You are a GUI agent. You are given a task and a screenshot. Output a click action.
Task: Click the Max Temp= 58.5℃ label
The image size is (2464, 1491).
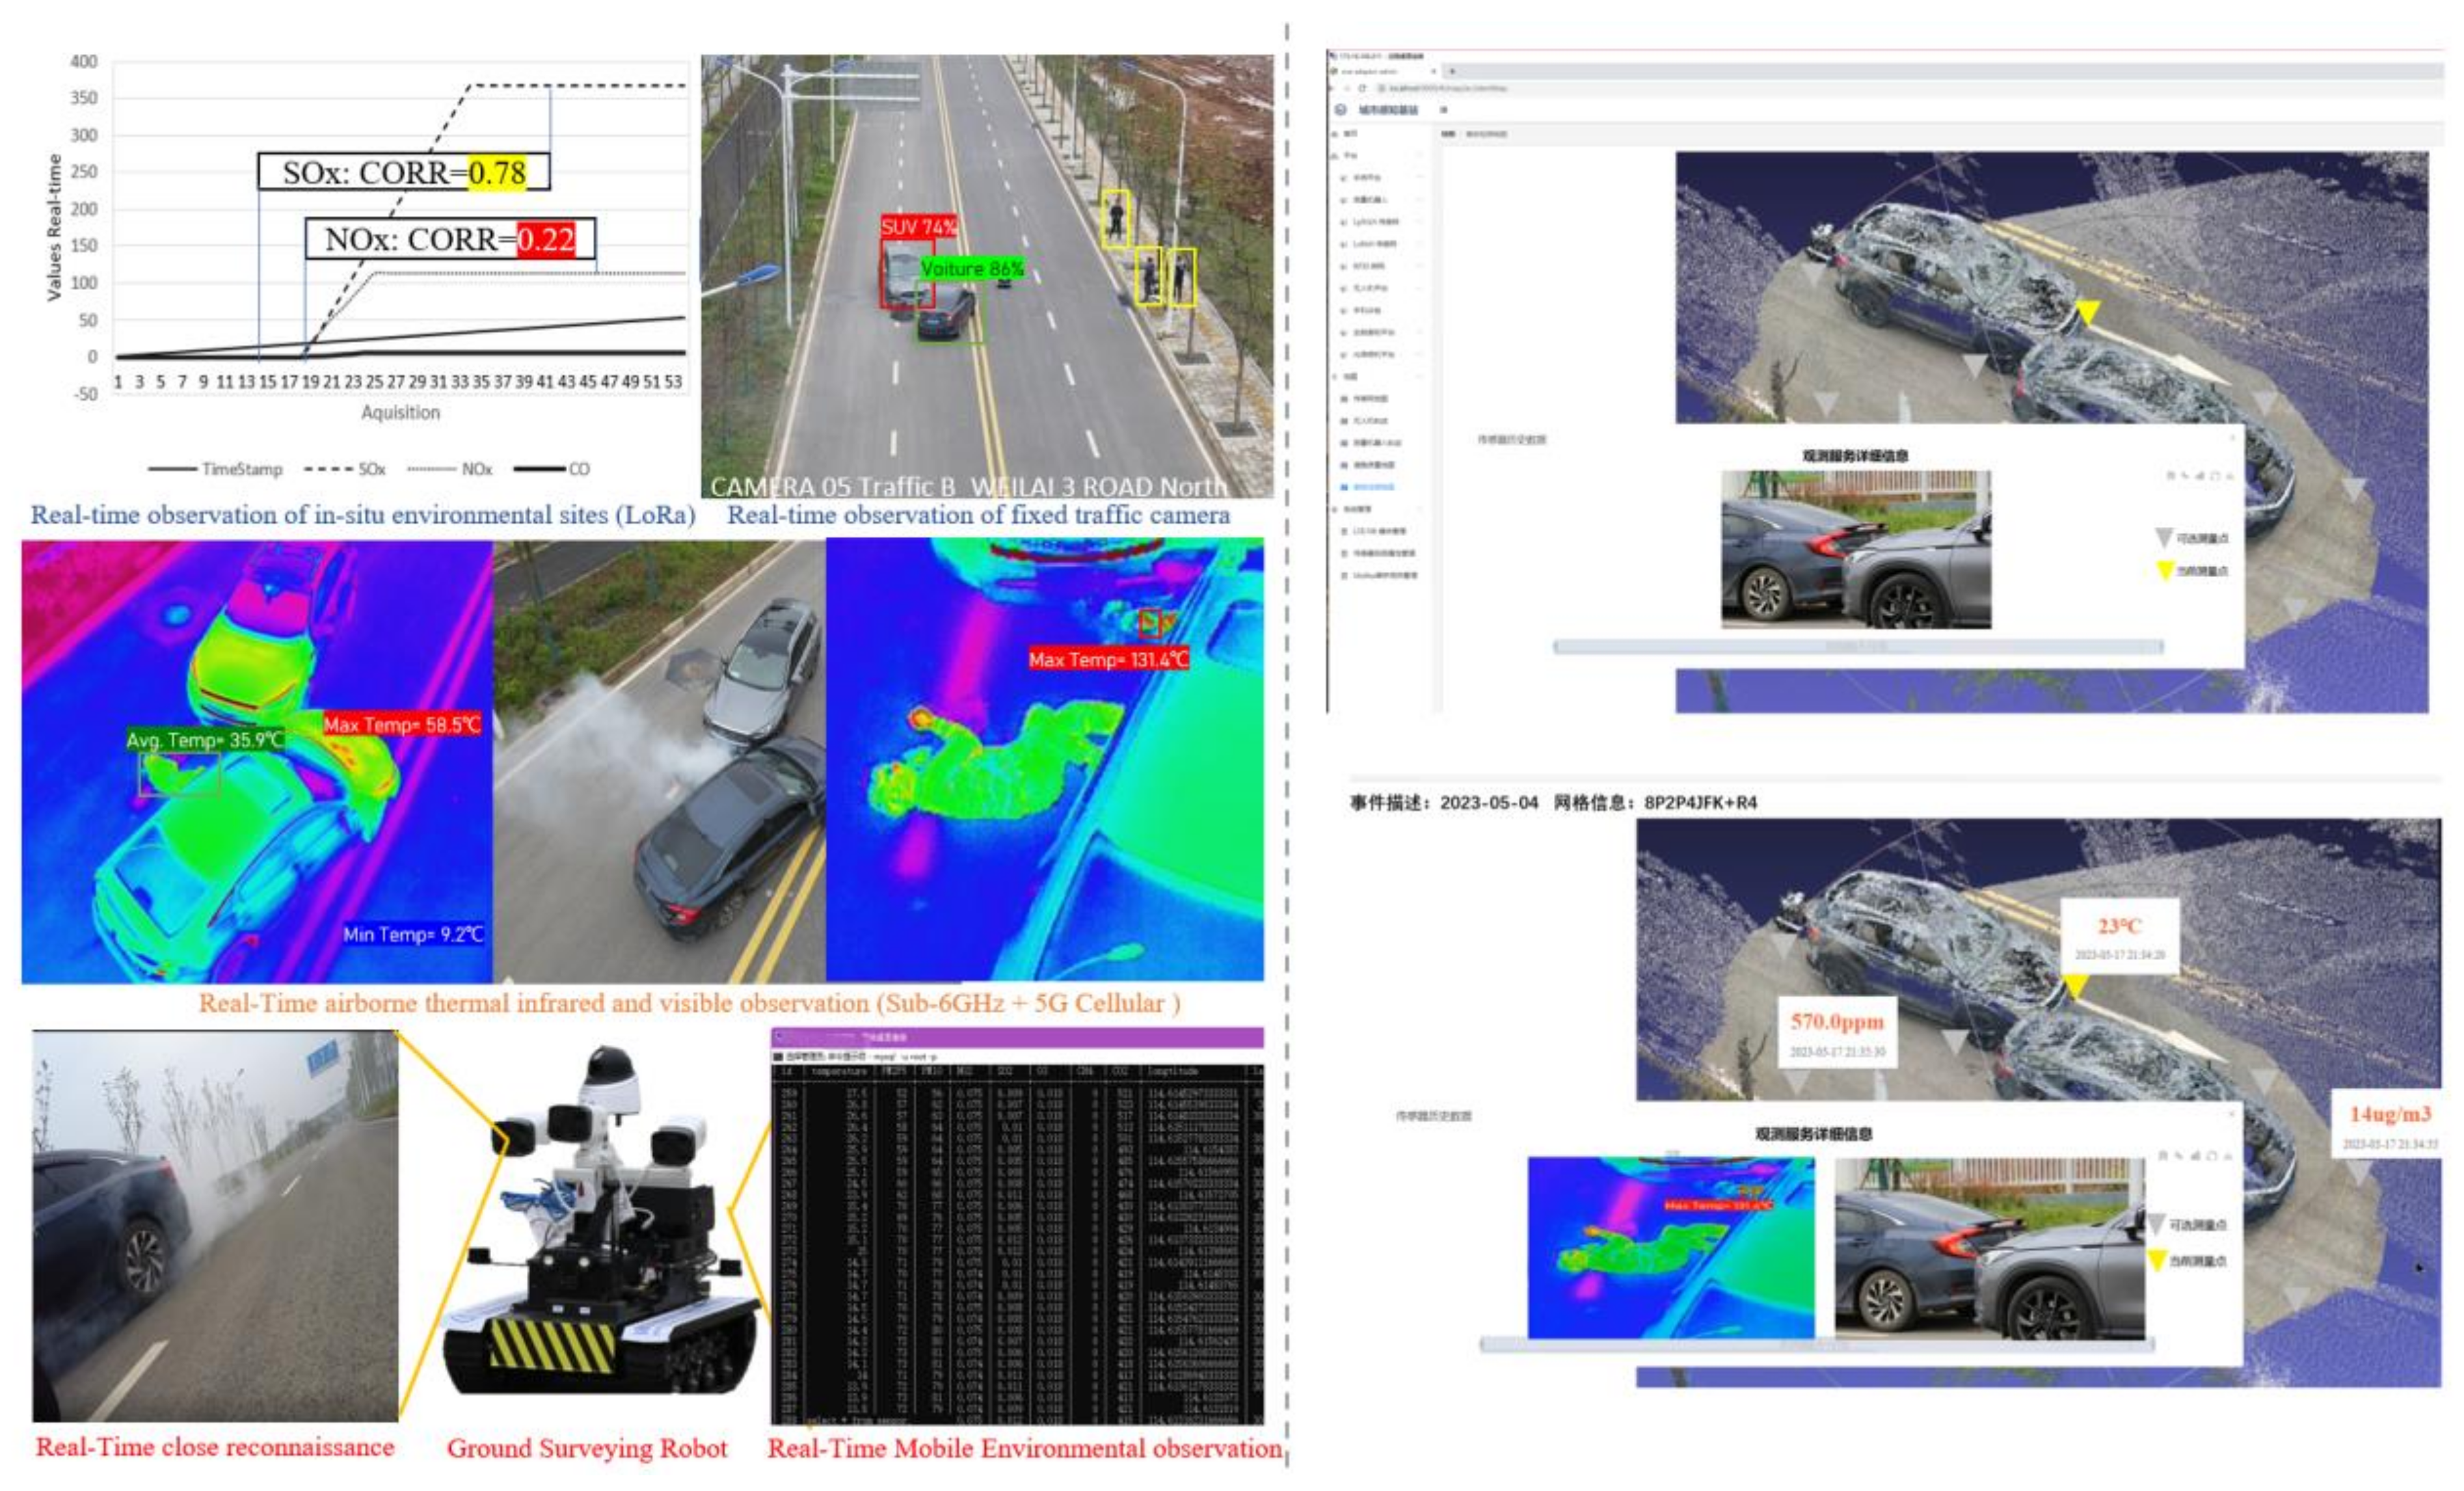[402, 725]
